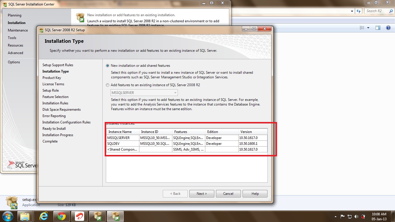Click the volume speaker icon in tray

point(356,216)
